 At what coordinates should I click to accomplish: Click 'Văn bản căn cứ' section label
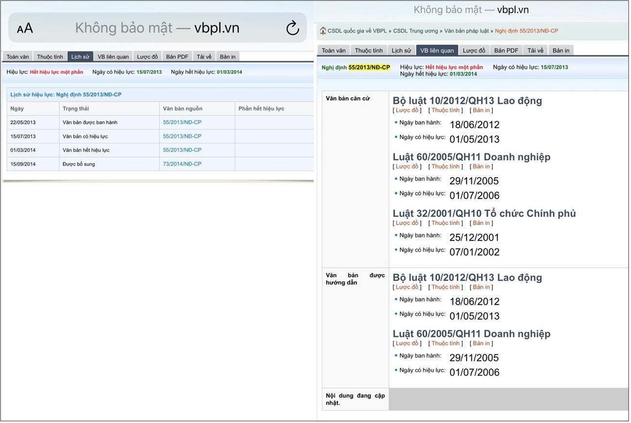(348, 99)
